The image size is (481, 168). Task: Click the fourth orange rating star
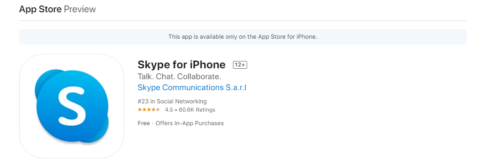[153, 110]
